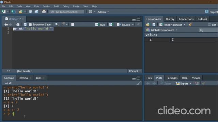Open the Project menu button
Screen dimensions: 218x122
coord(211,12)
